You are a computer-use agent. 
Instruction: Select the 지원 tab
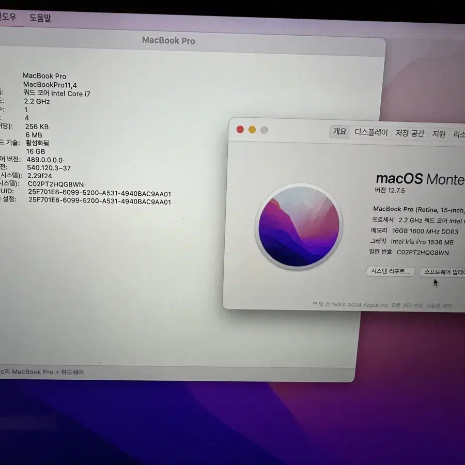click(439, 134)
